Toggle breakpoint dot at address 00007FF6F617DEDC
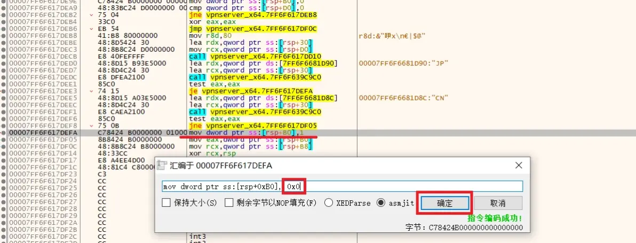This screenshot has width=636, height=243. point(4,77)
